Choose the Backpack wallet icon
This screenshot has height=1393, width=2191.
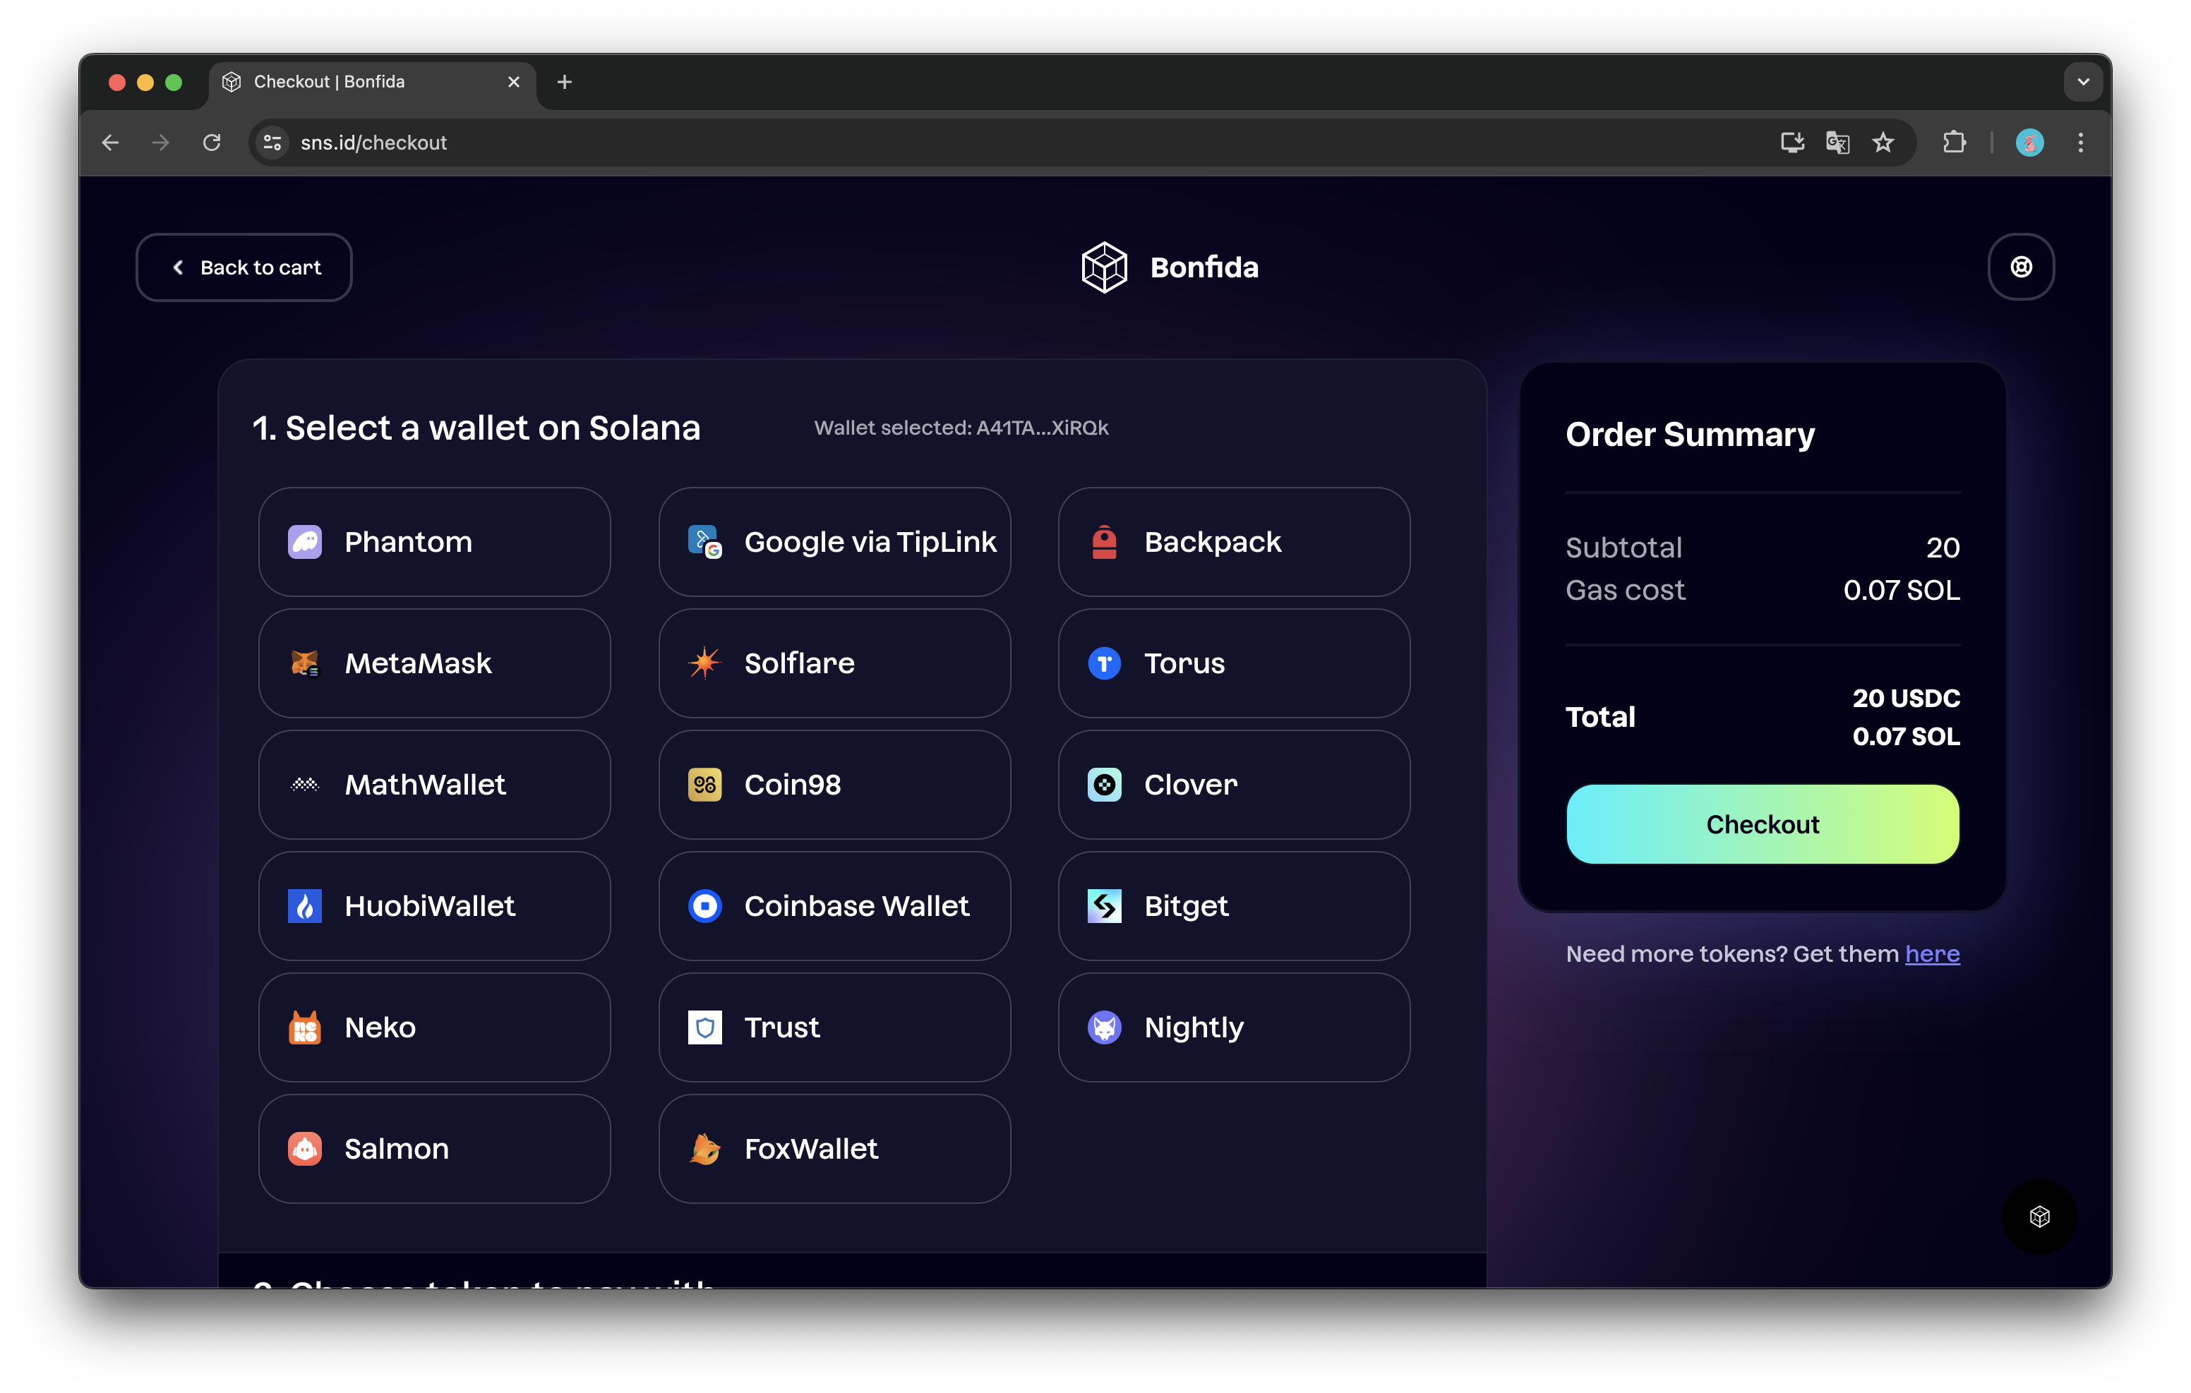coord(1104,542)
